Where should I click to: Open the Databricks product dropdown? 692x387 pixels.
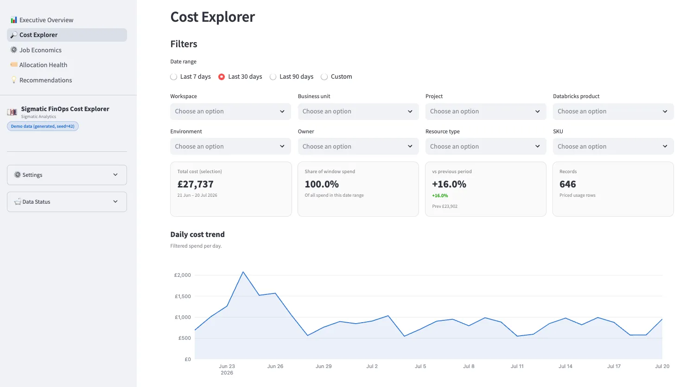pos(613,112)
